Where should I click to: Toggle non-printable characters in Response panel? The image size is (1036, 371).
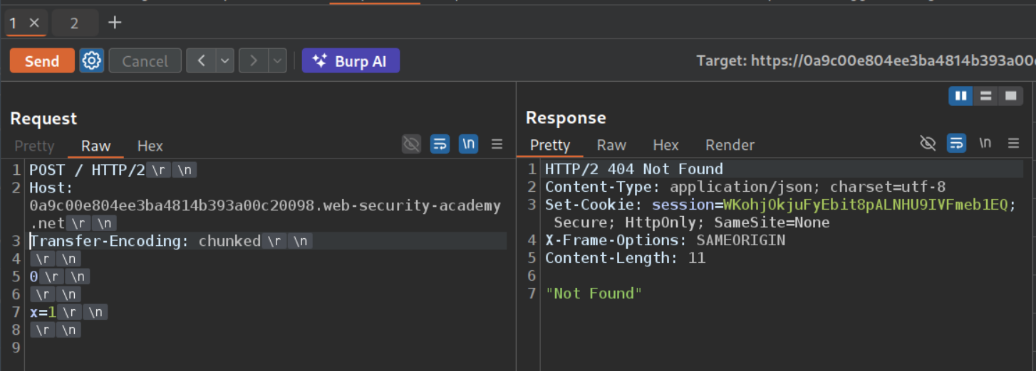pos(985,144)
